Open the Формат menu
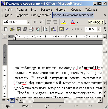 click(x=61, y=10)
